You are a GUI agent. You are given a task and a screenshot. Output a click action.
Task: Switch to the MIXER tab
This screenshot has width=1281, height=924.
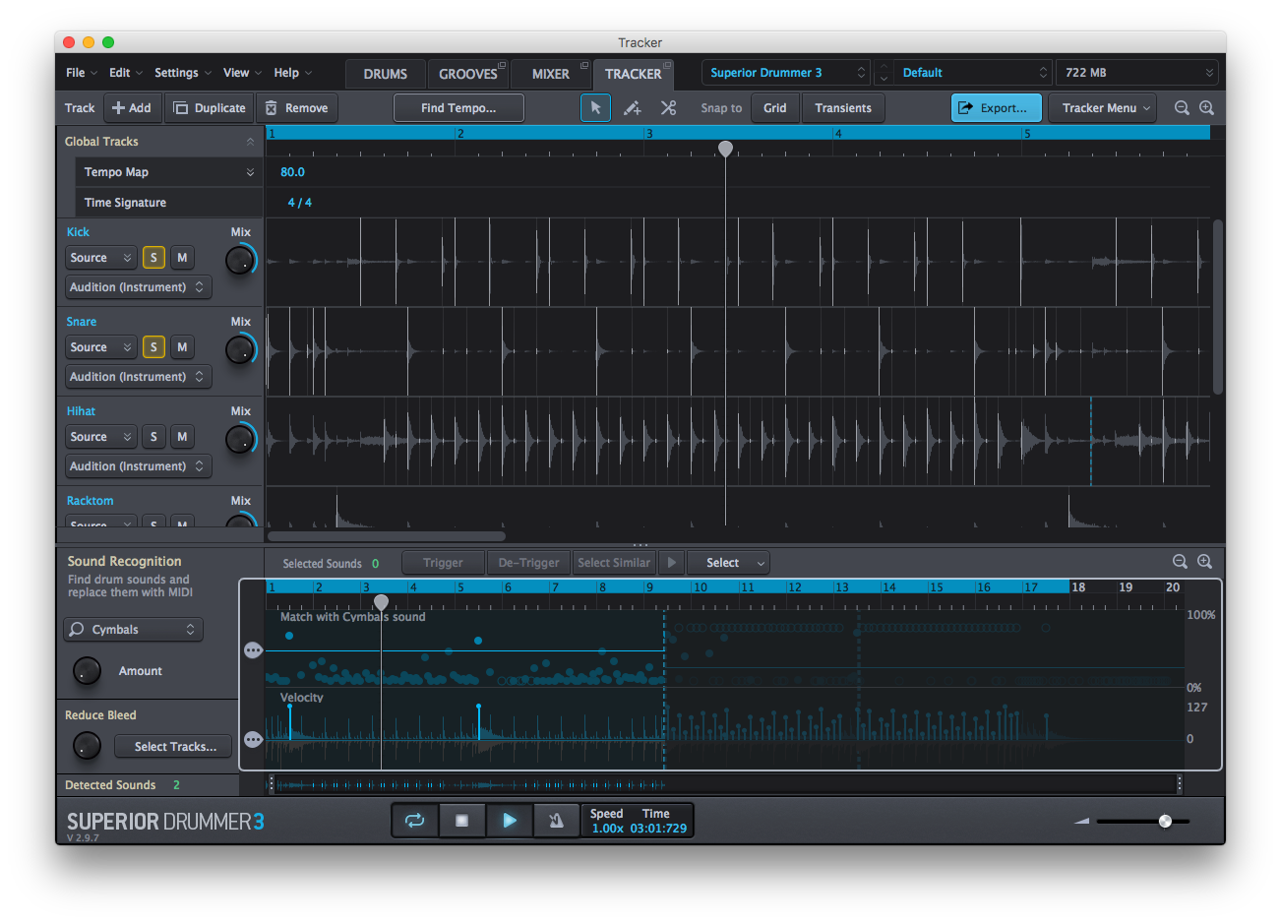(551, 74)
